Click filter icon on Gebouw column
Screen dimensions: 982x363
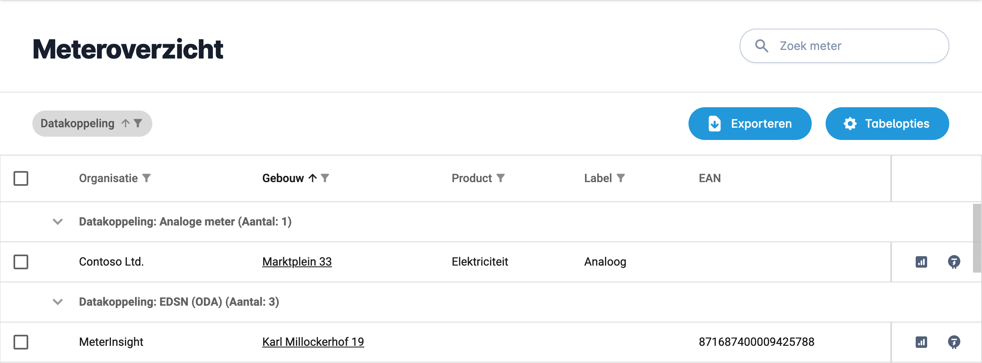[325, 178]
